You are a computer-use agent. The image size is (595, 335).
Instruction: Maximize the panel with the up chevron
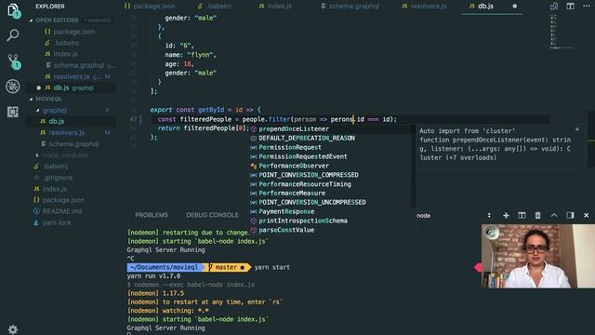(x=554, y=215)
